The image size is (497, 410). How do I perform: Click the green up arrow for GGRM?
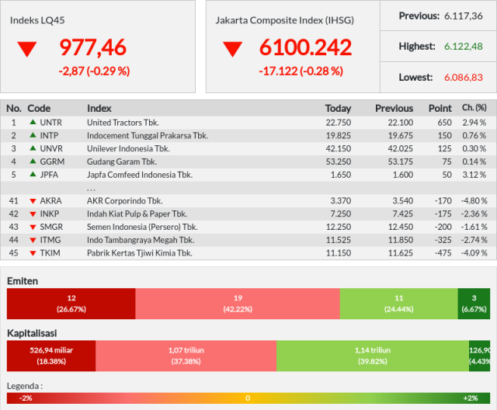point(33,161)
